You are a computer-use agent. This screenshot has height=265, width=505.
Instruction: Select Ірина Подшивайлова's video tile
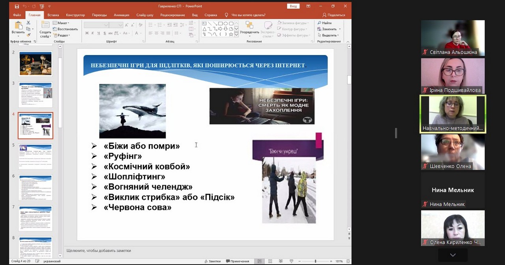(453, 76)
